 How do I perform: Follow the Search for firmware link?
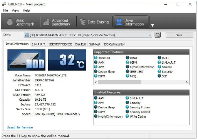pos(20,127)
